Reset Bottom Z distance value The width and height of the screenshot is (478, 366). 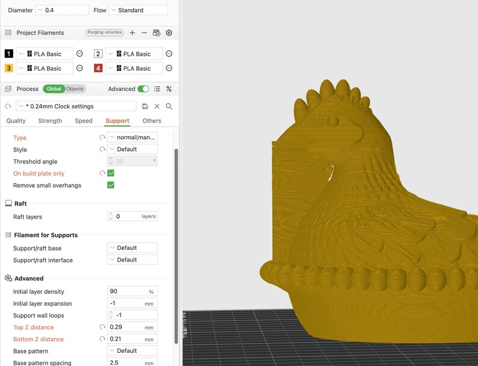(102, 339)
